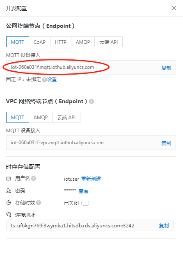183x254 pixels.
Task: Select AMQP tab under VPC endpoint
Action: (41, 117)
